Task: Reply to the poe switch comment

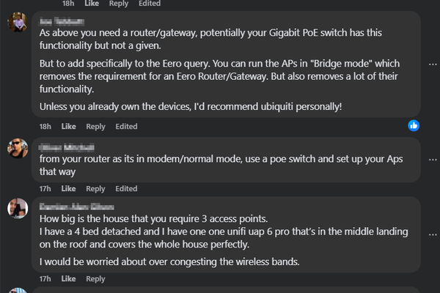Action: 95,189
